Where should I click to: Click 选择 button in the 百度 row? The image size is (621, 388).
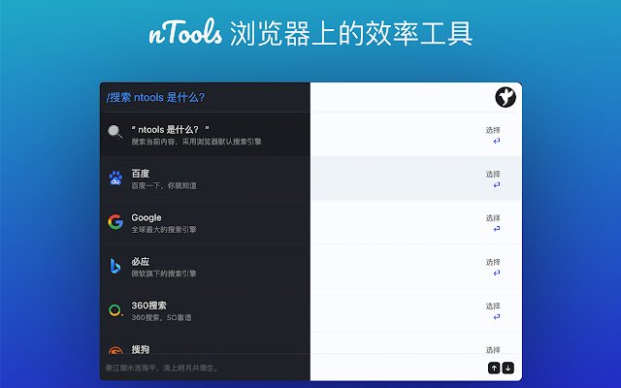coord(493,174)
